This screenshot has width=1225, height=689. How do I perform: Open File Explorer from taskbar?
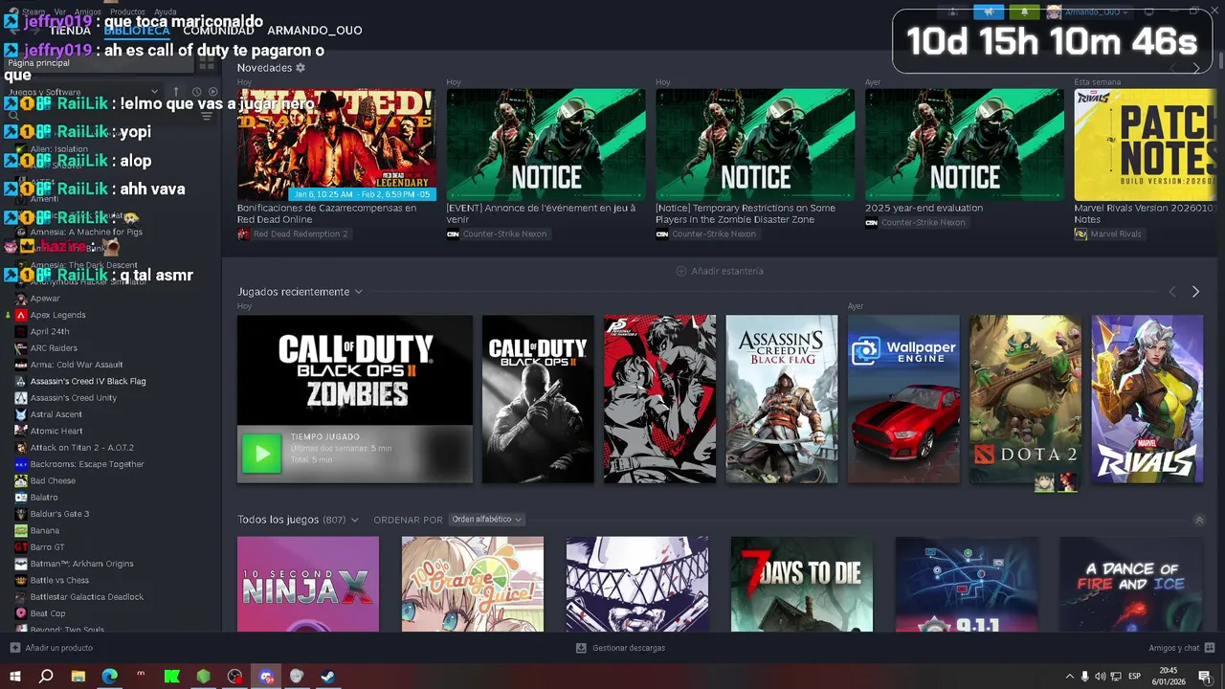point(78,677)
